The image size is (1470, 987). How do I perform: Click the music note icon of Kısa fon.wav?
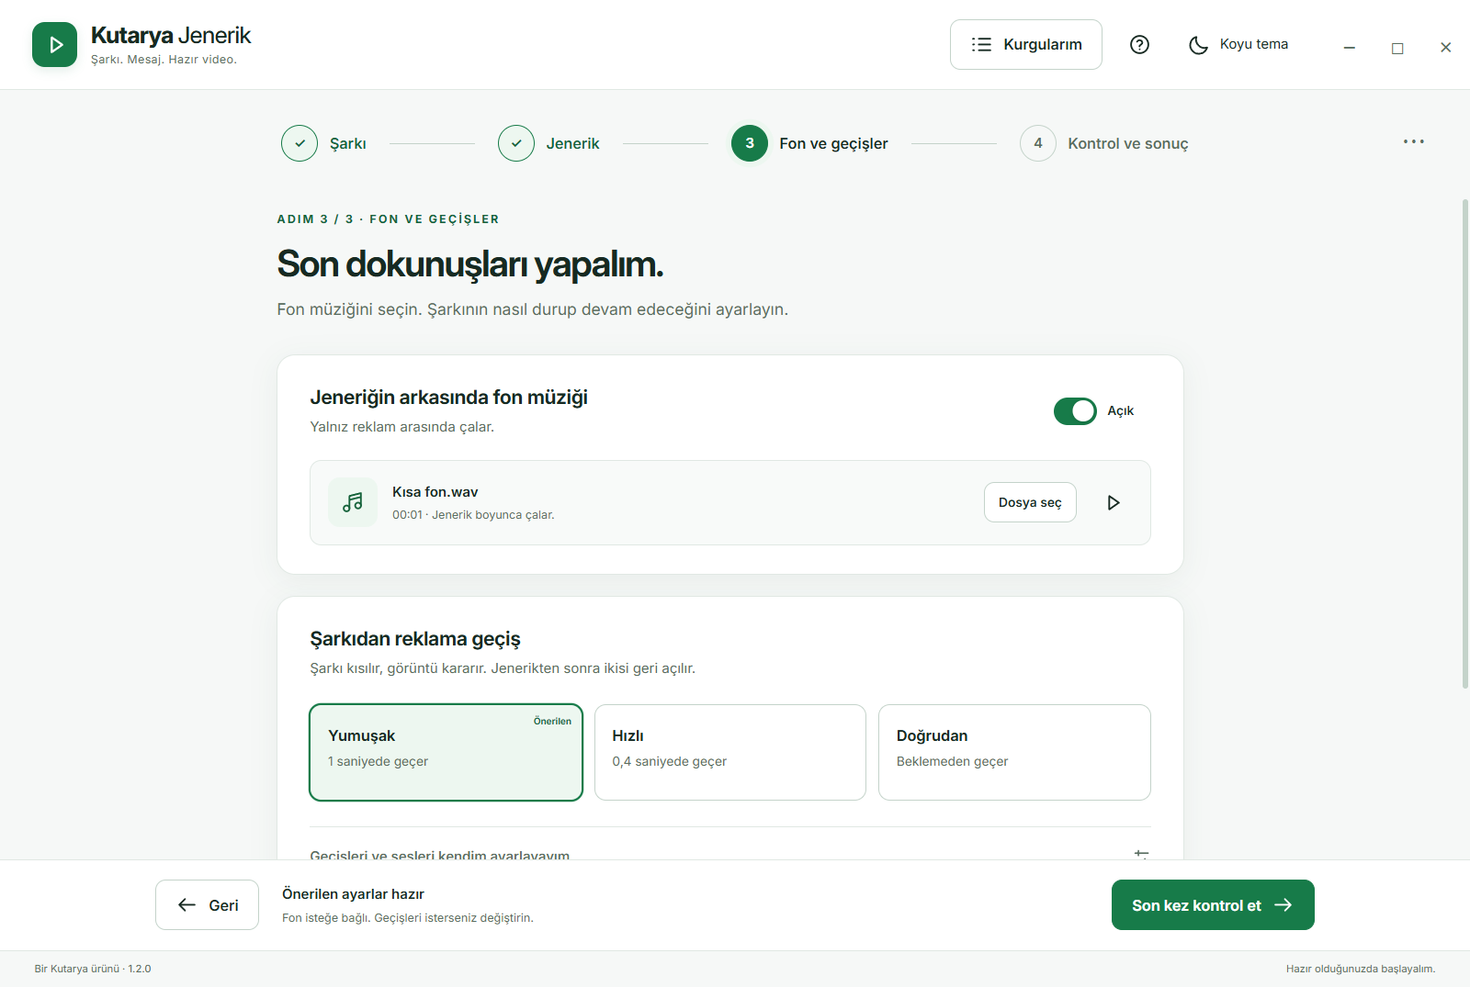tap(353, 502)
